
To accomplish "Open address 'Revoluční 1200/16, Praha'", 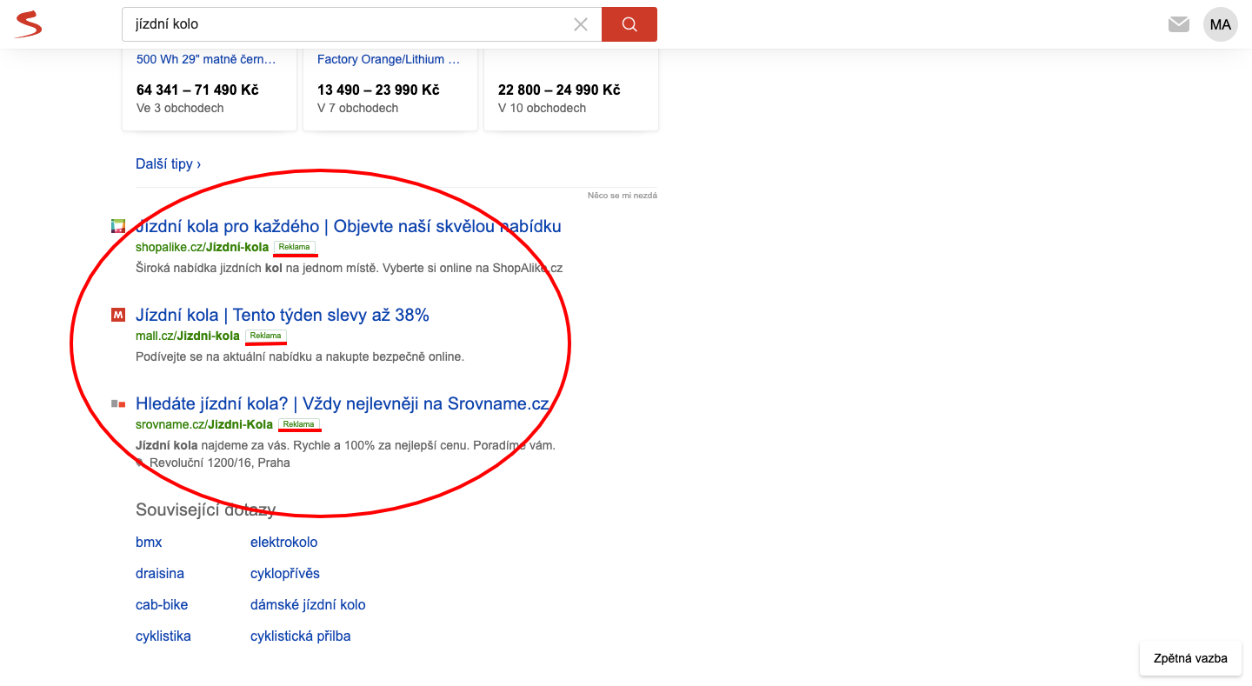I will click(x=220, y=463).
